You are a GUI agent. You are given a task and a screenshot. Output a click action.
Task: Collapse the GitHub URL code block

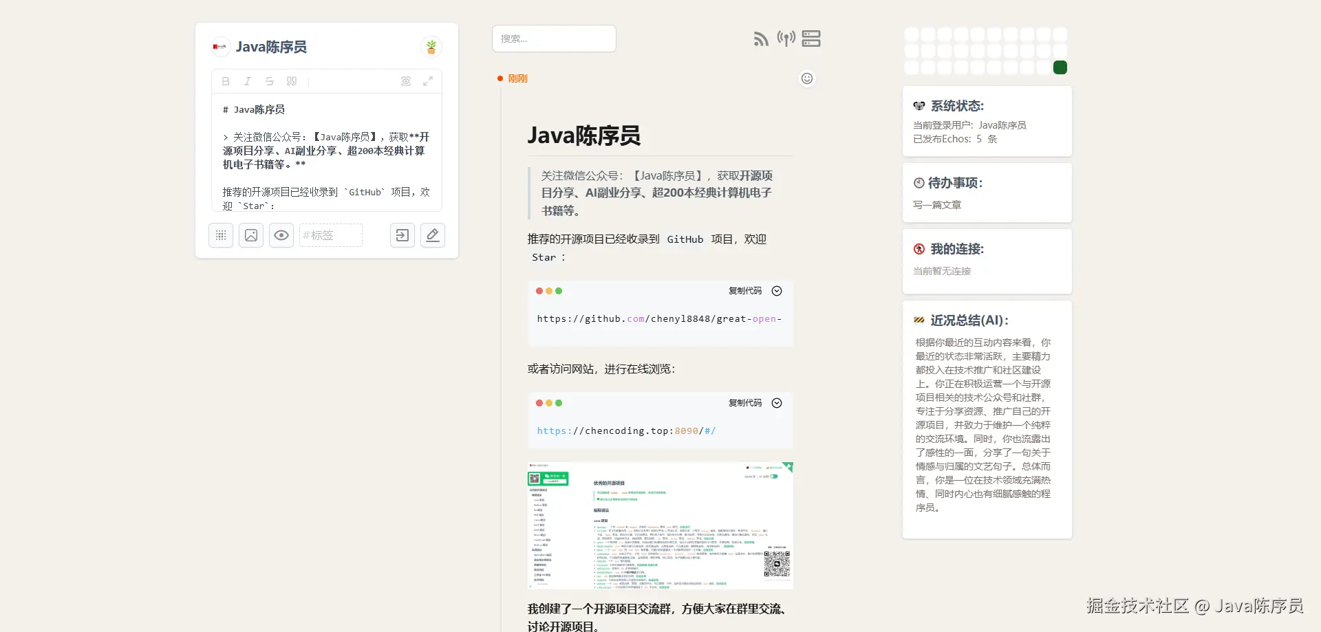(777, 291)
